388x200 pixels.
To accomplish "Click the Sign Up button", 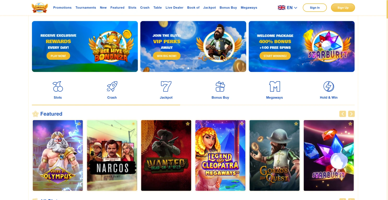I will coord(343,8).
